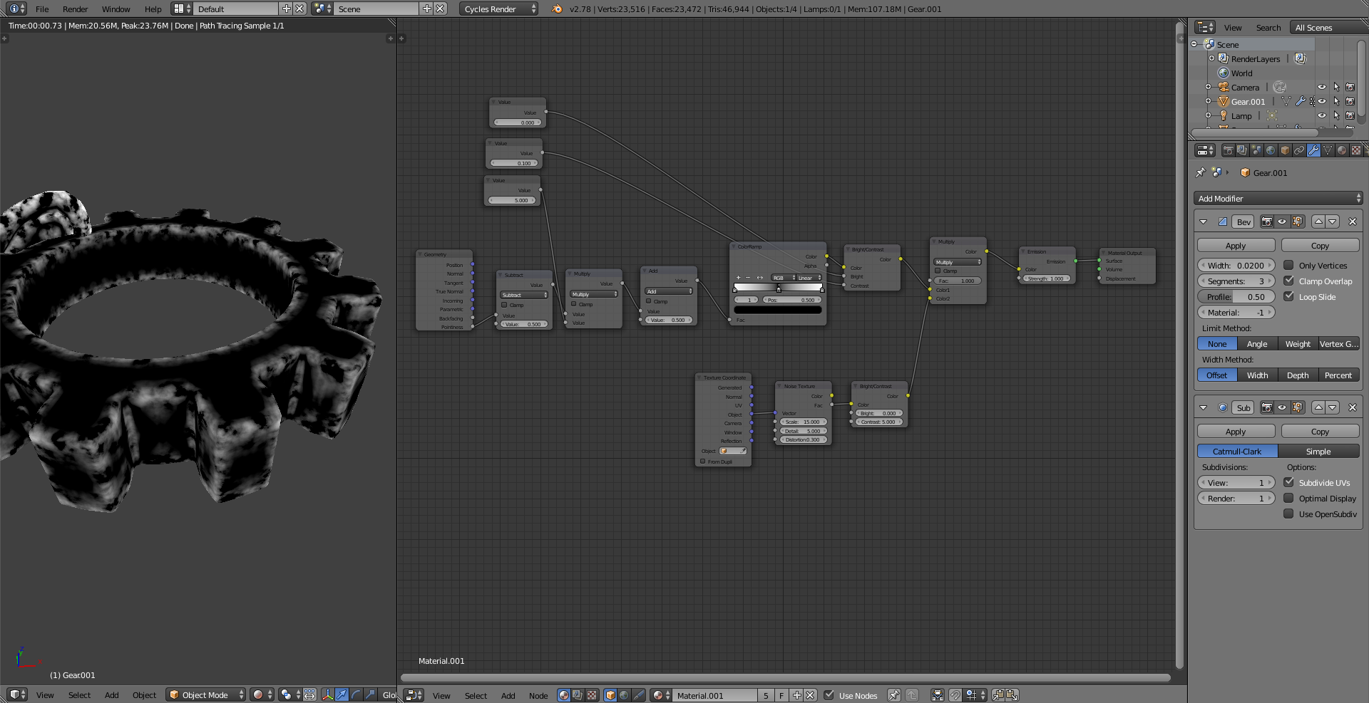Open the Material properties tab icon
Viewport: 1369px width, 703px height.
point(1342,150)
